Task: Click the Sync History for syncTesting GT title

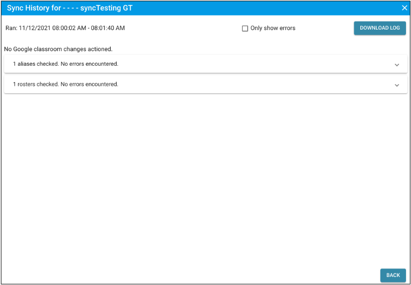Action: tap(69, 8)
